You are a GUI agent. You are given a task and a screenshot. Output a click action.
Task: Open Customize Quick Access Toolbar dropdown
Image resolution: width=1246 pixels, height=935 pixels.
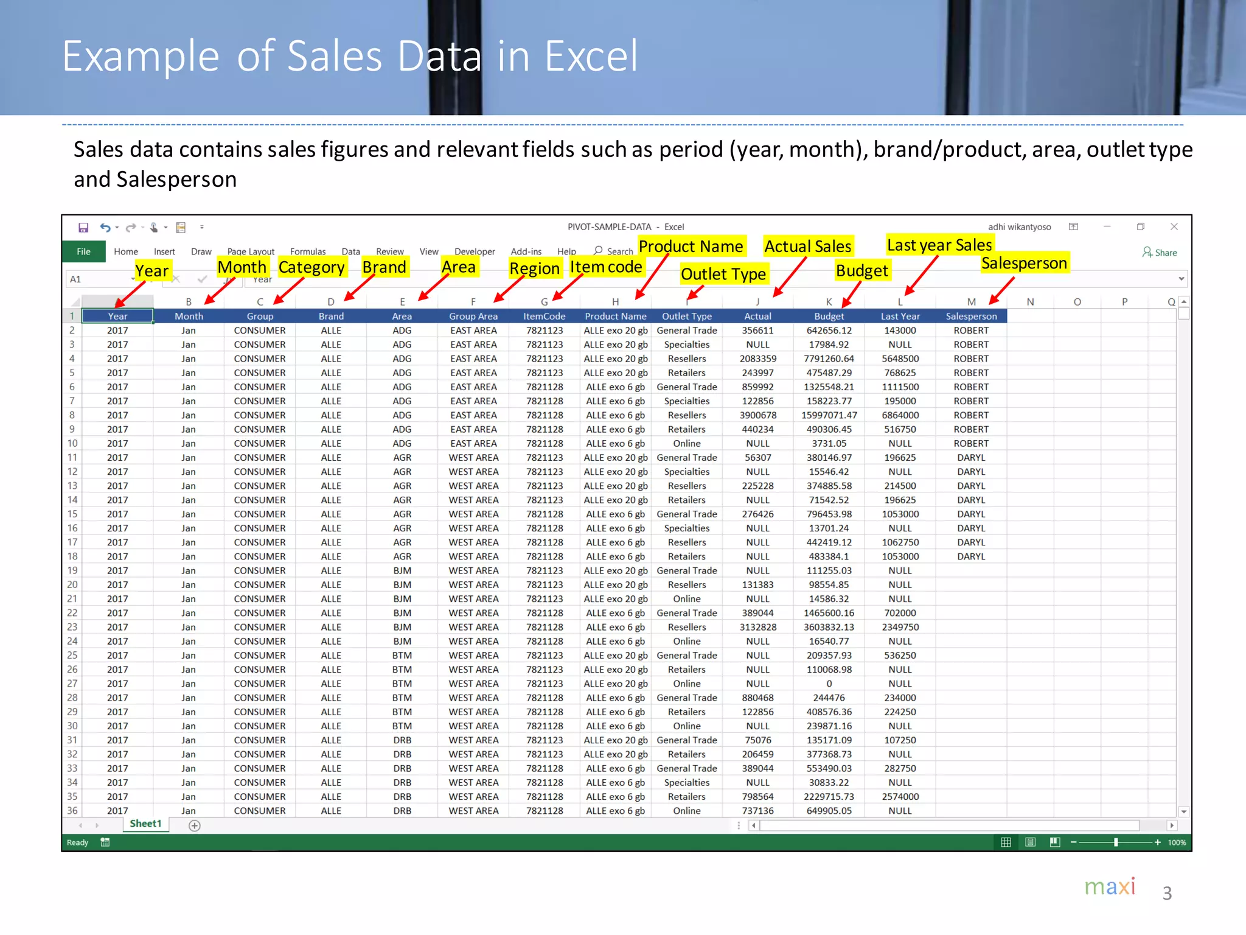pos(202,227)
